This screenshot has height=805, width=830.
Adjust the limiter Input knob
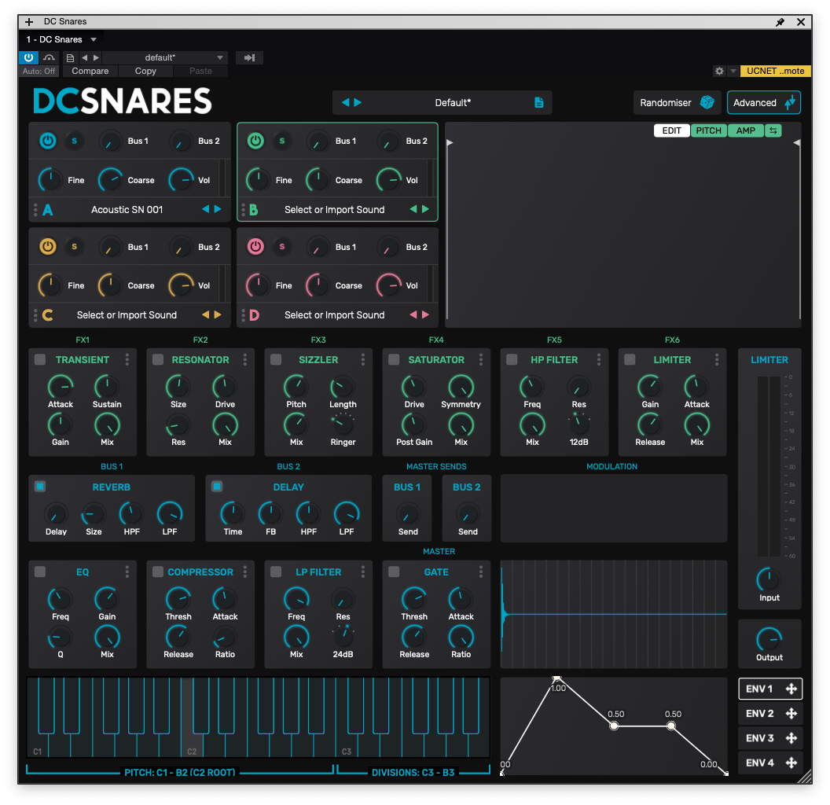[769, 579]
